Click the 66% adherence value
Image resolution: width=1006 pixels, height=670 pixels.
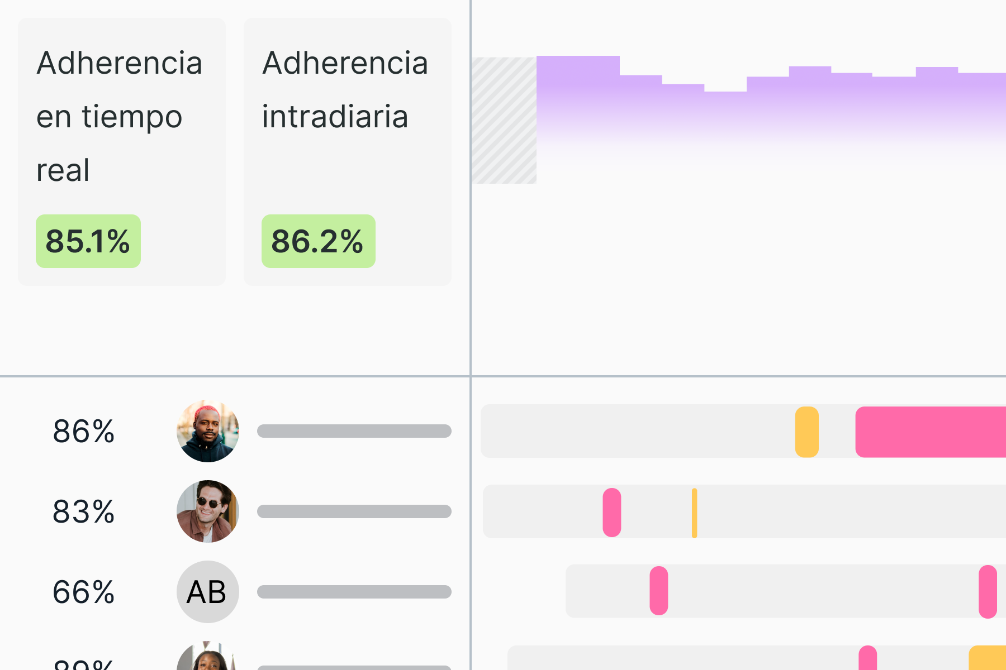pos(84,592)
